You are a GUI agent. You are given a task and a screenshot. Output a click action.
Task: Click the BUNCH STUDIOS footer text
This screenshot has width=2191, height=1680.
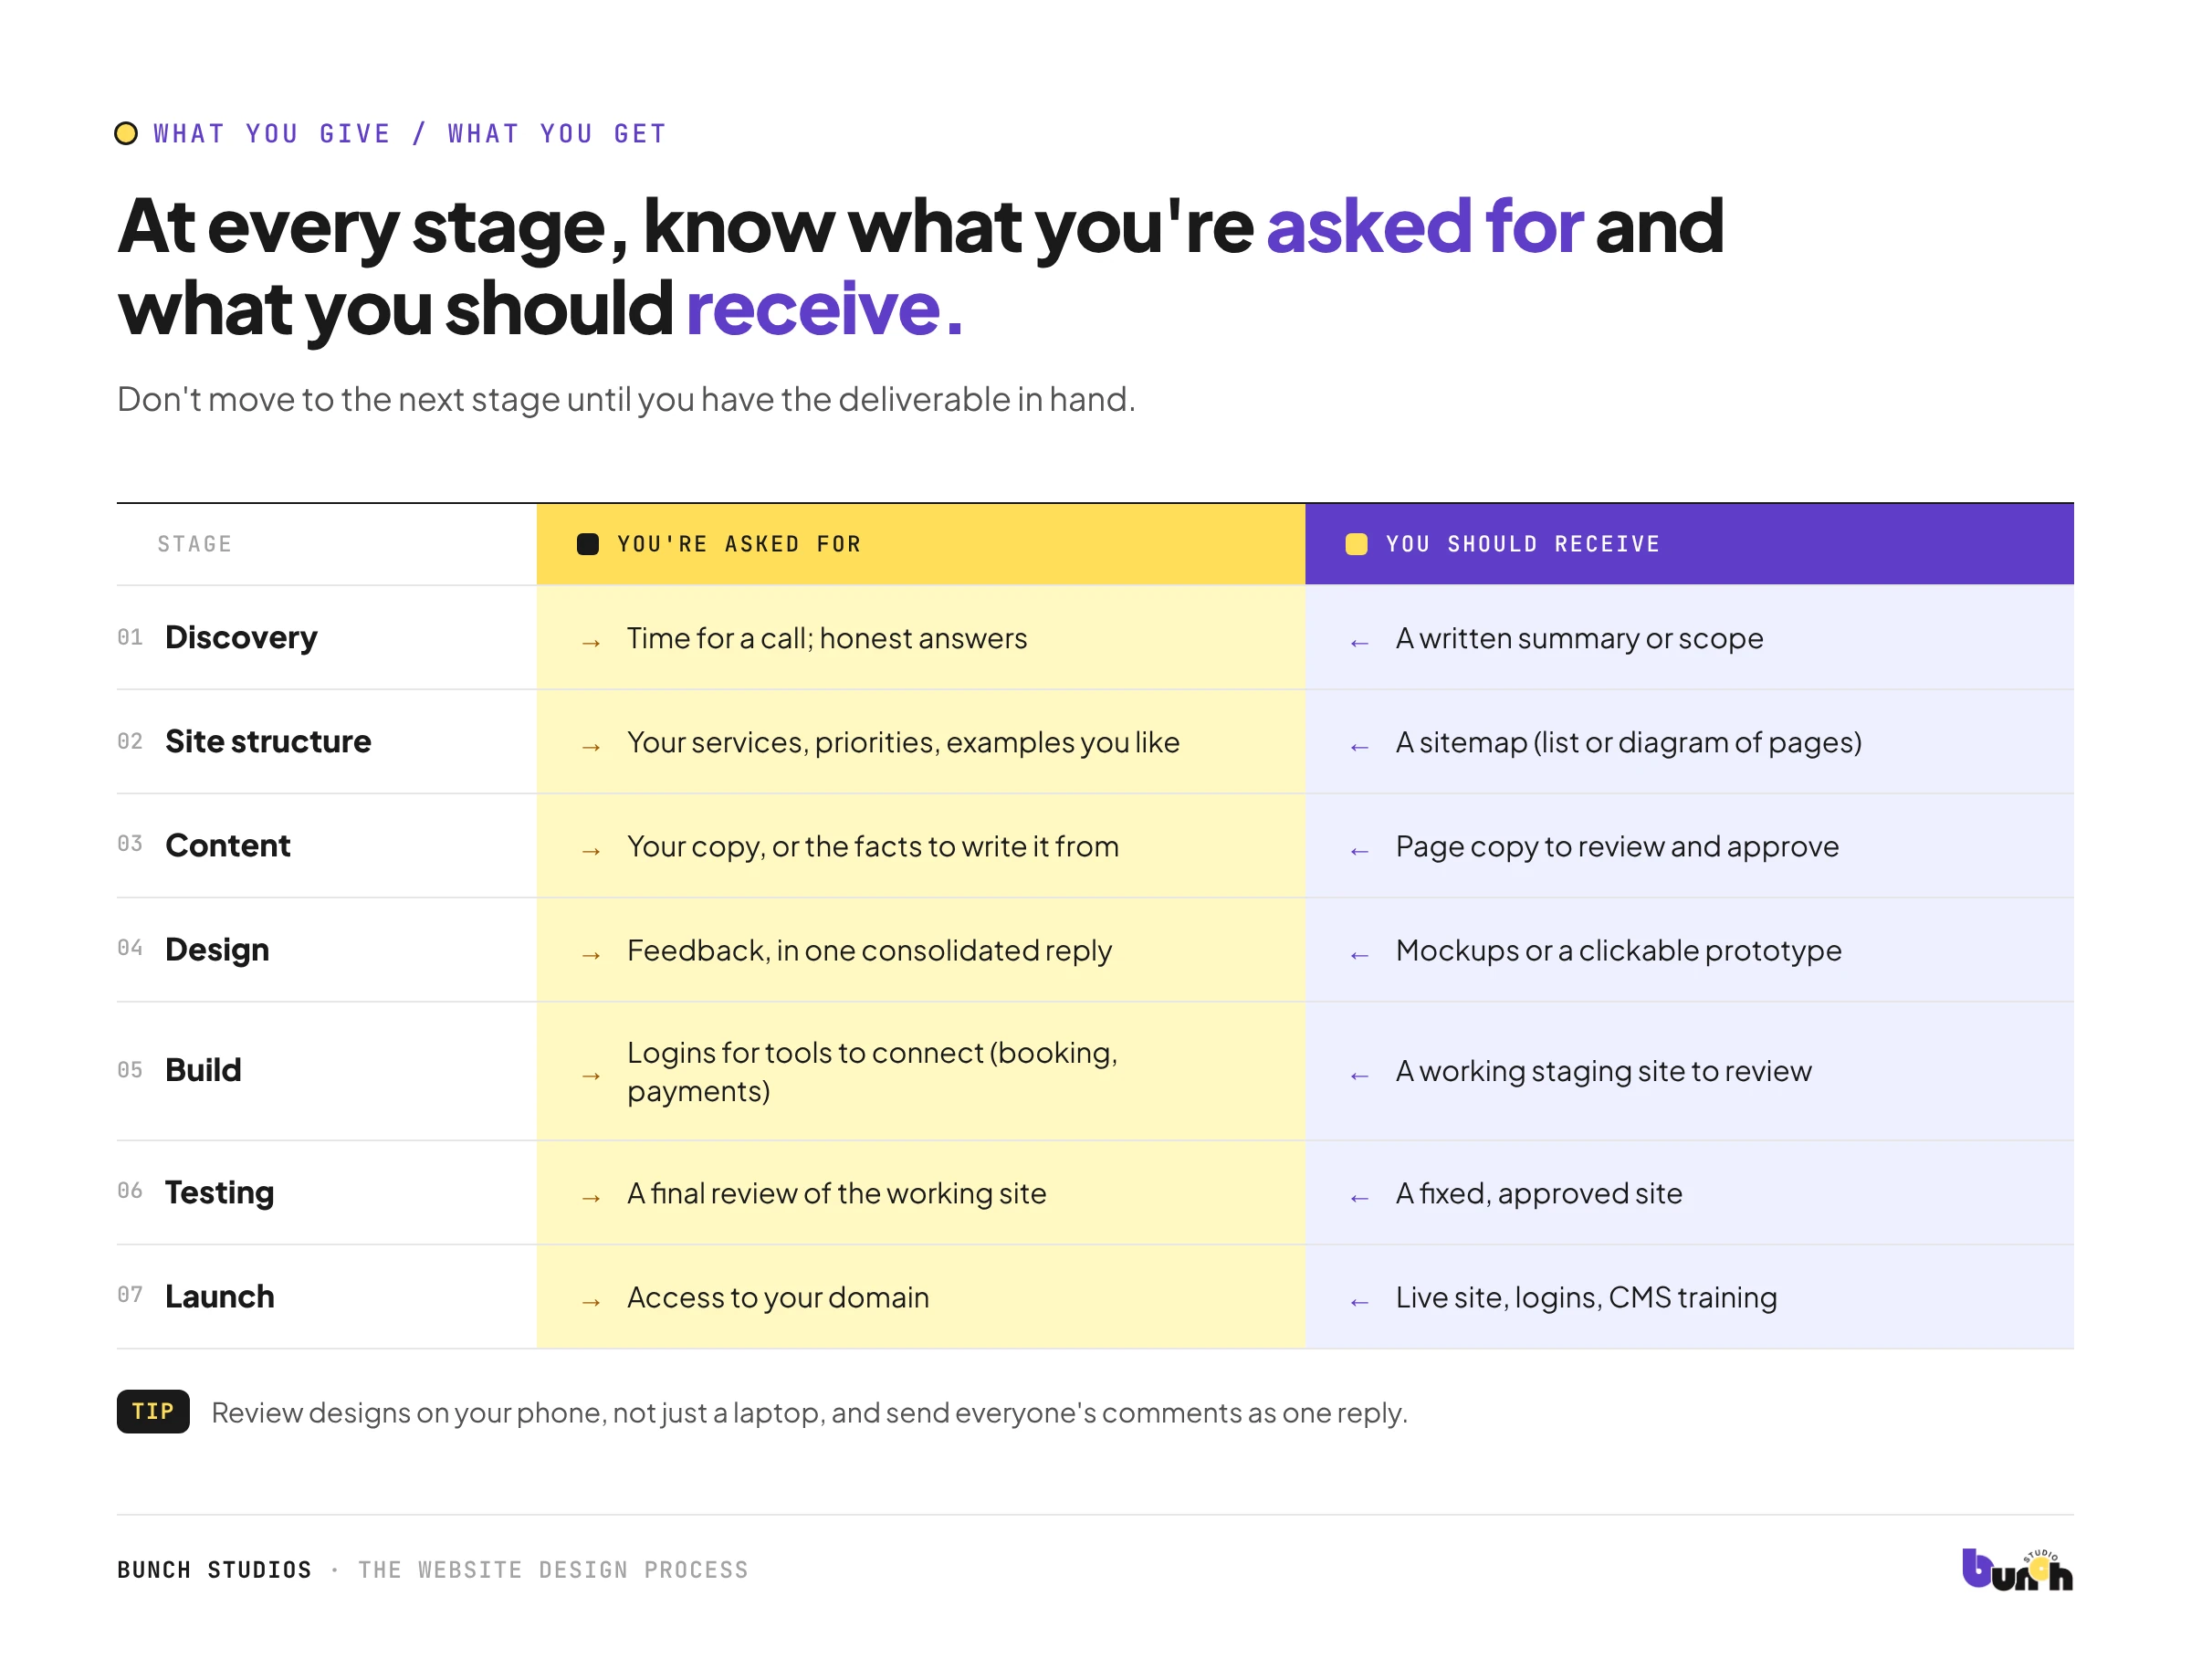(x=214, y=1570)
